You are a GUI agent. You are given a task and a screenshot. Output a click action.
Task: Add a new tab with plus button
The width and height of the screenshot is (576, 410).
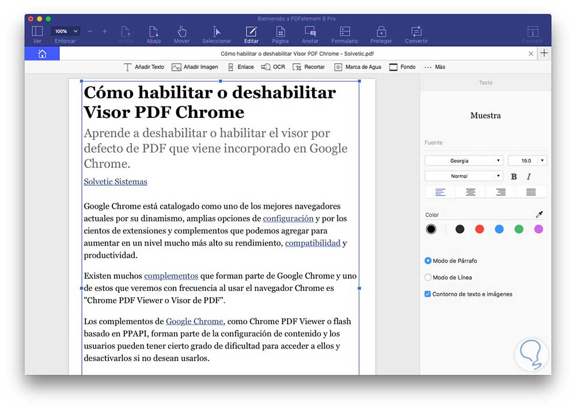tap(544, 53)
